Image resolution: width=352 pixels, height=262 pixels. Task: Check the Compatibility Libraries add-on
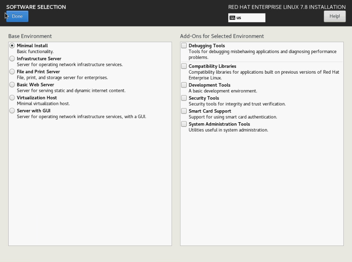coord(184,66)
